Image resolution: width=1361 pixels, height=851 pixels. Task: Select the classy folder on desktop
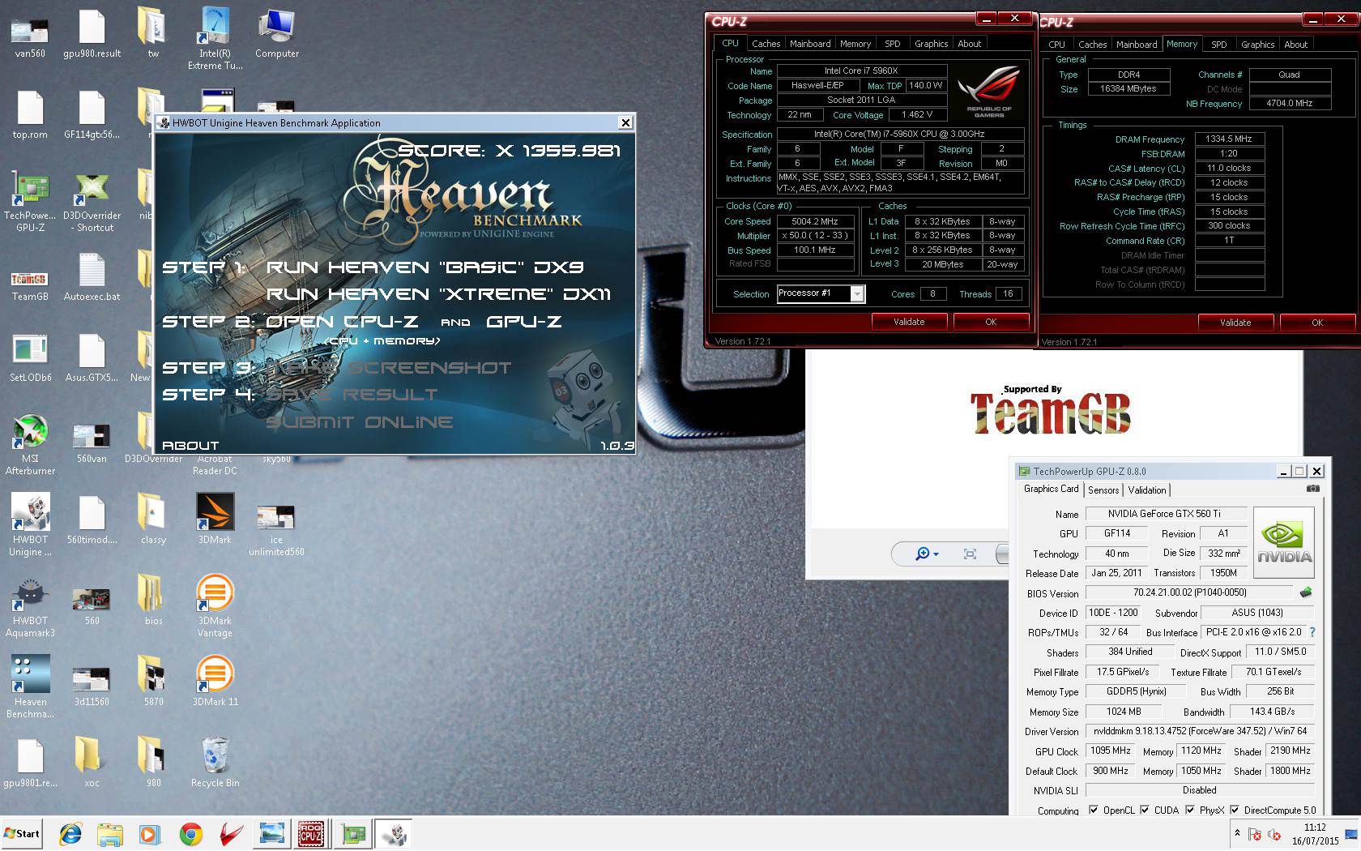[153, 519]
